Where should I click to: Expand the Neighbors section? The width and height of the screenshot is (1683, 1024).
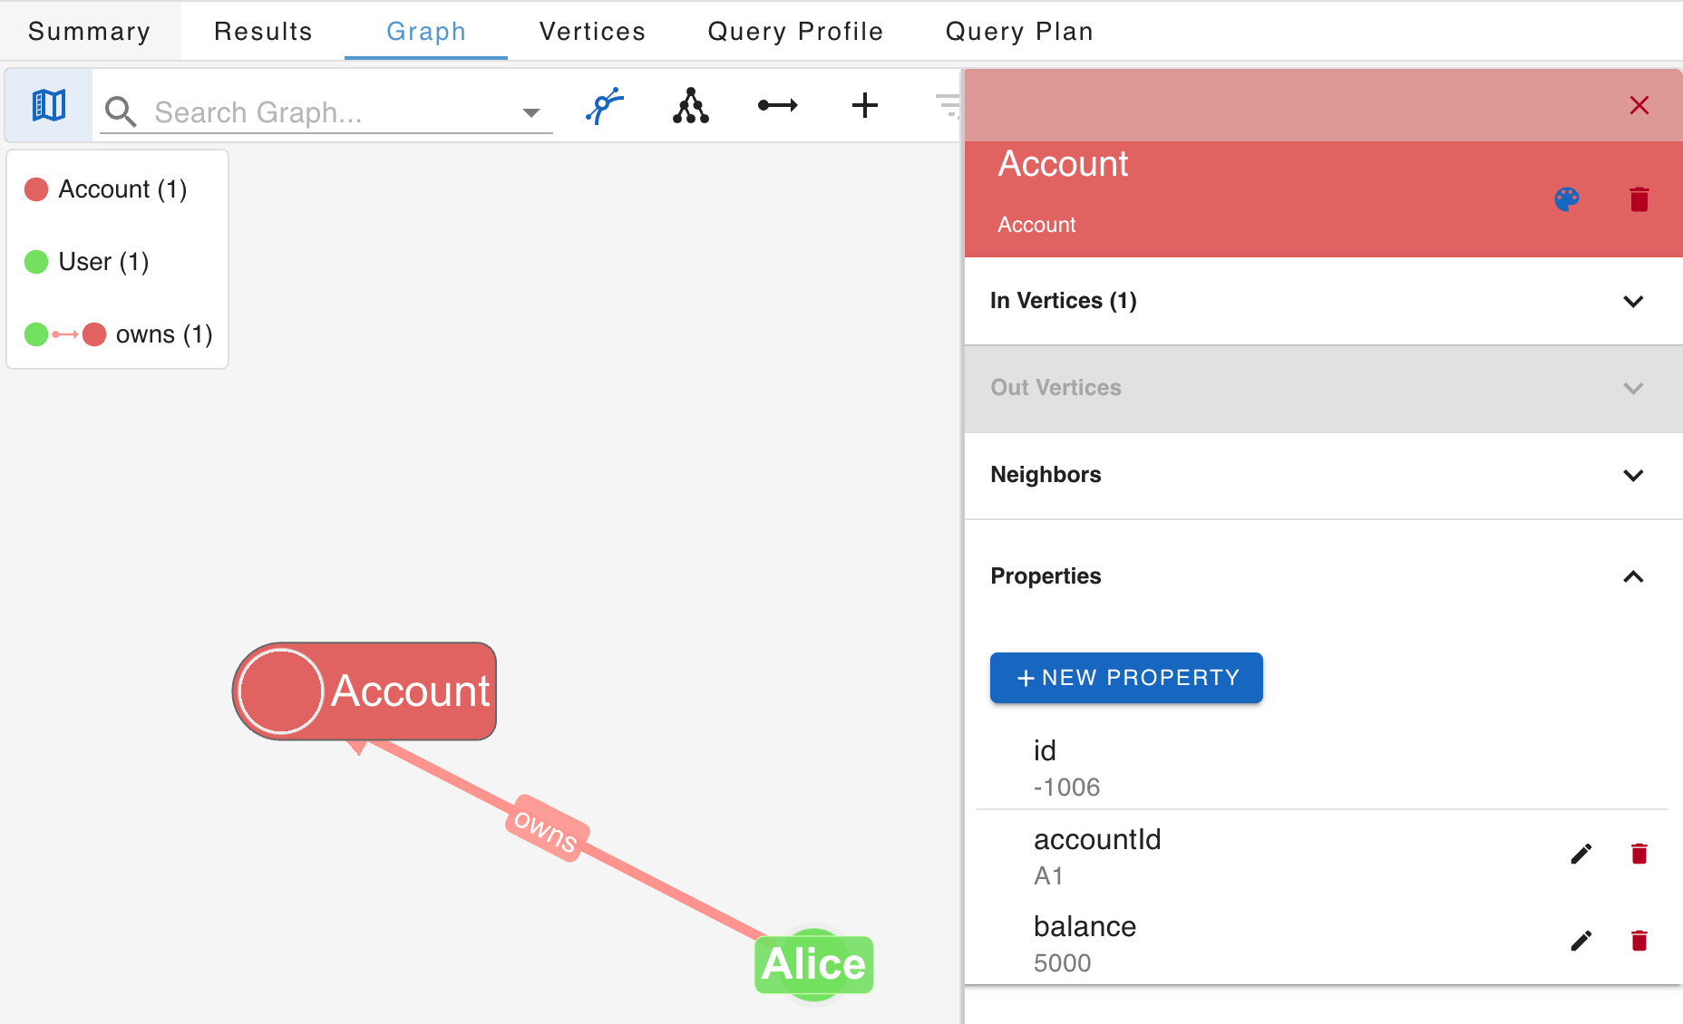pos(1634,475)
